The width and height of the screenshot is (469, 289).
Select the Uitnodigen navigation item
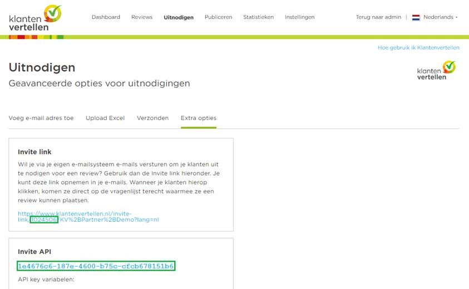(x=179, y=17)
